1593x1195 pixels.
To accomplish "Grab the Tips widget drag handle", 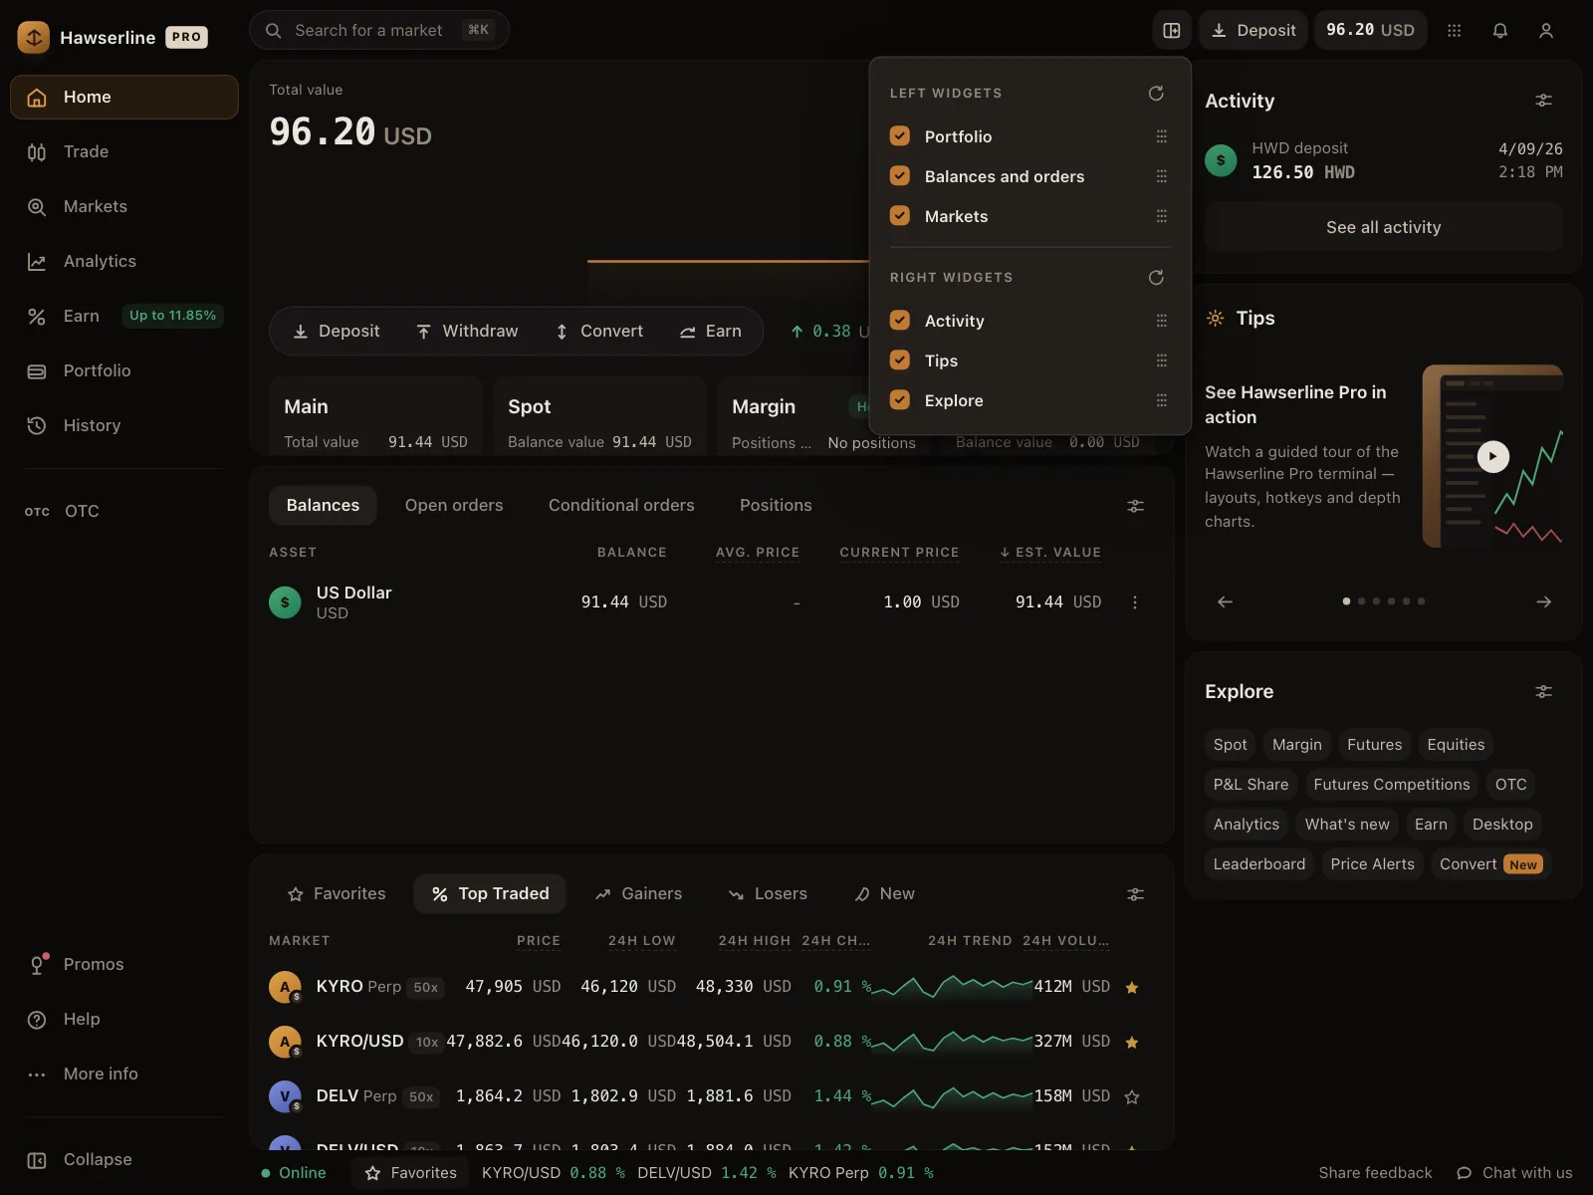I will (x=1161, y=360).
